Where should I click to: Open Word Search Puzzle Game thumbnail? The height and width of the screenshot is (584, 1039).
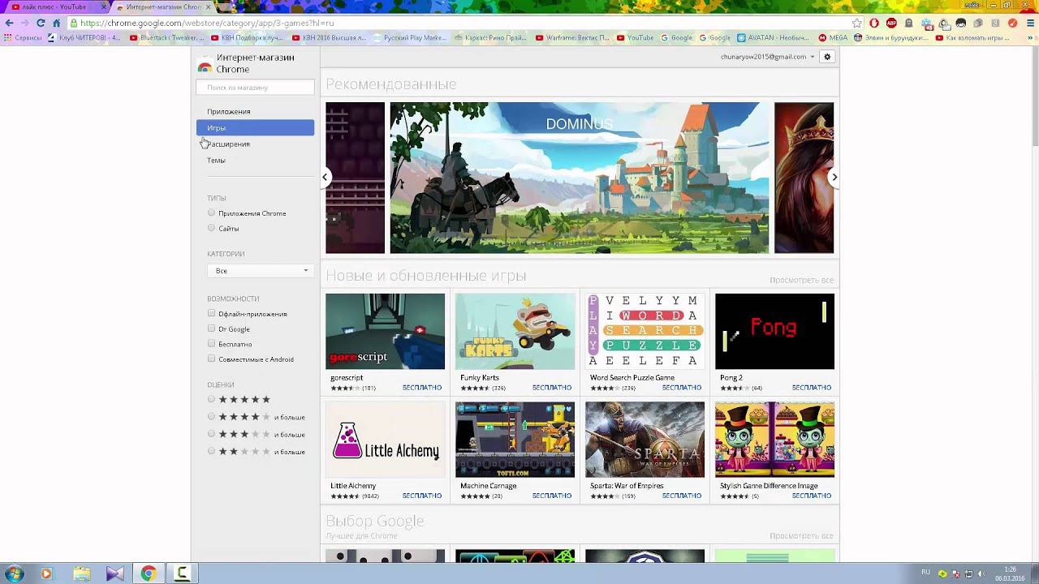click(x=645, y=332)
